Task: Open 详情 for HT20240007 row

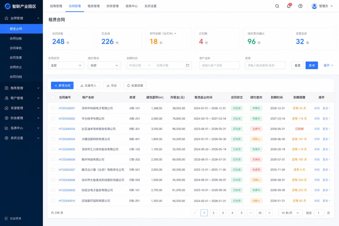Action: coord(317,170)
